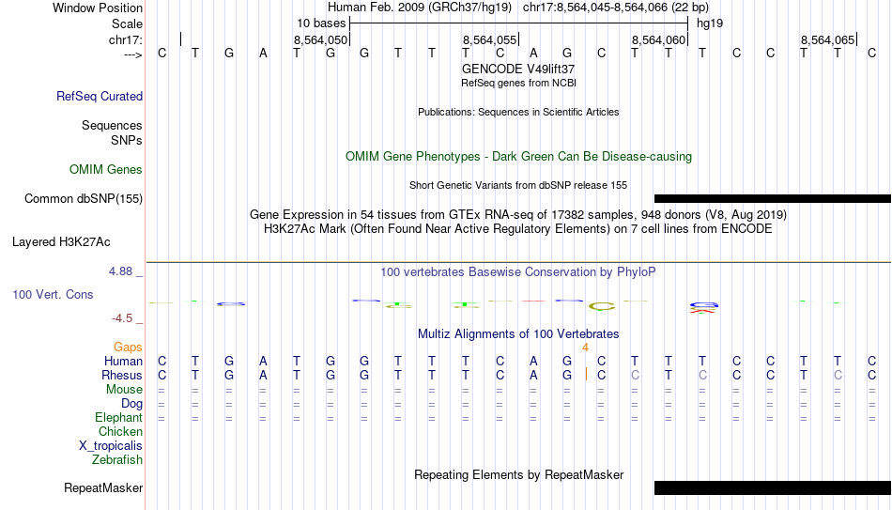
Task: Click the RefSeq genes from NCBI title
Action: click(x=519, y=83)
